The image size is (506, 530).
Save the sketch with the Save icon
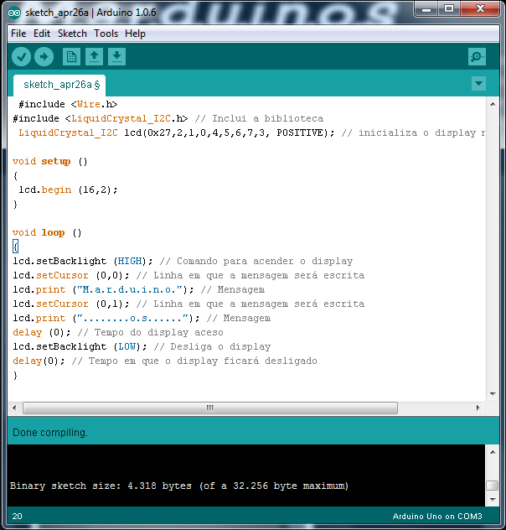pyautogui.click(x=116, y=56)
